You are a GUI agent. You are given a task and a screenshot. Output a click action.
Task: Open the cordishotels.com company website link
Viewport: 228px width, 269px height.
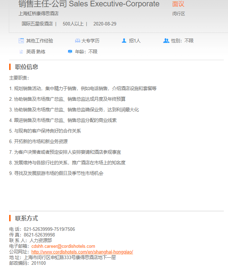click(x=82, y=252)
